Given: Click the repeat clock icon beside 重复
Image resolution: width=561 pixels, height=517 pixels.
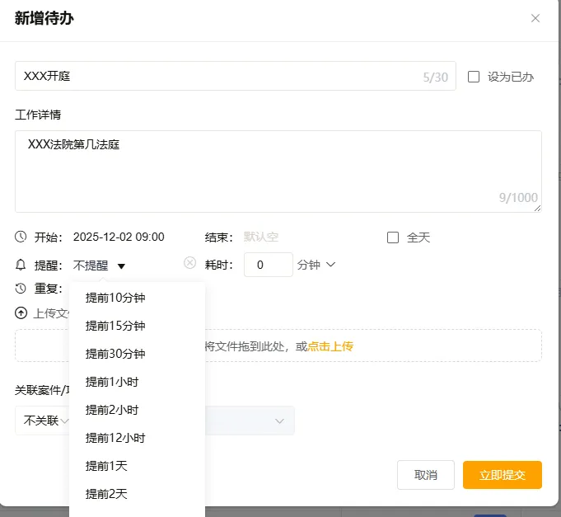Looking at the screenshot, I should (21, 289).
